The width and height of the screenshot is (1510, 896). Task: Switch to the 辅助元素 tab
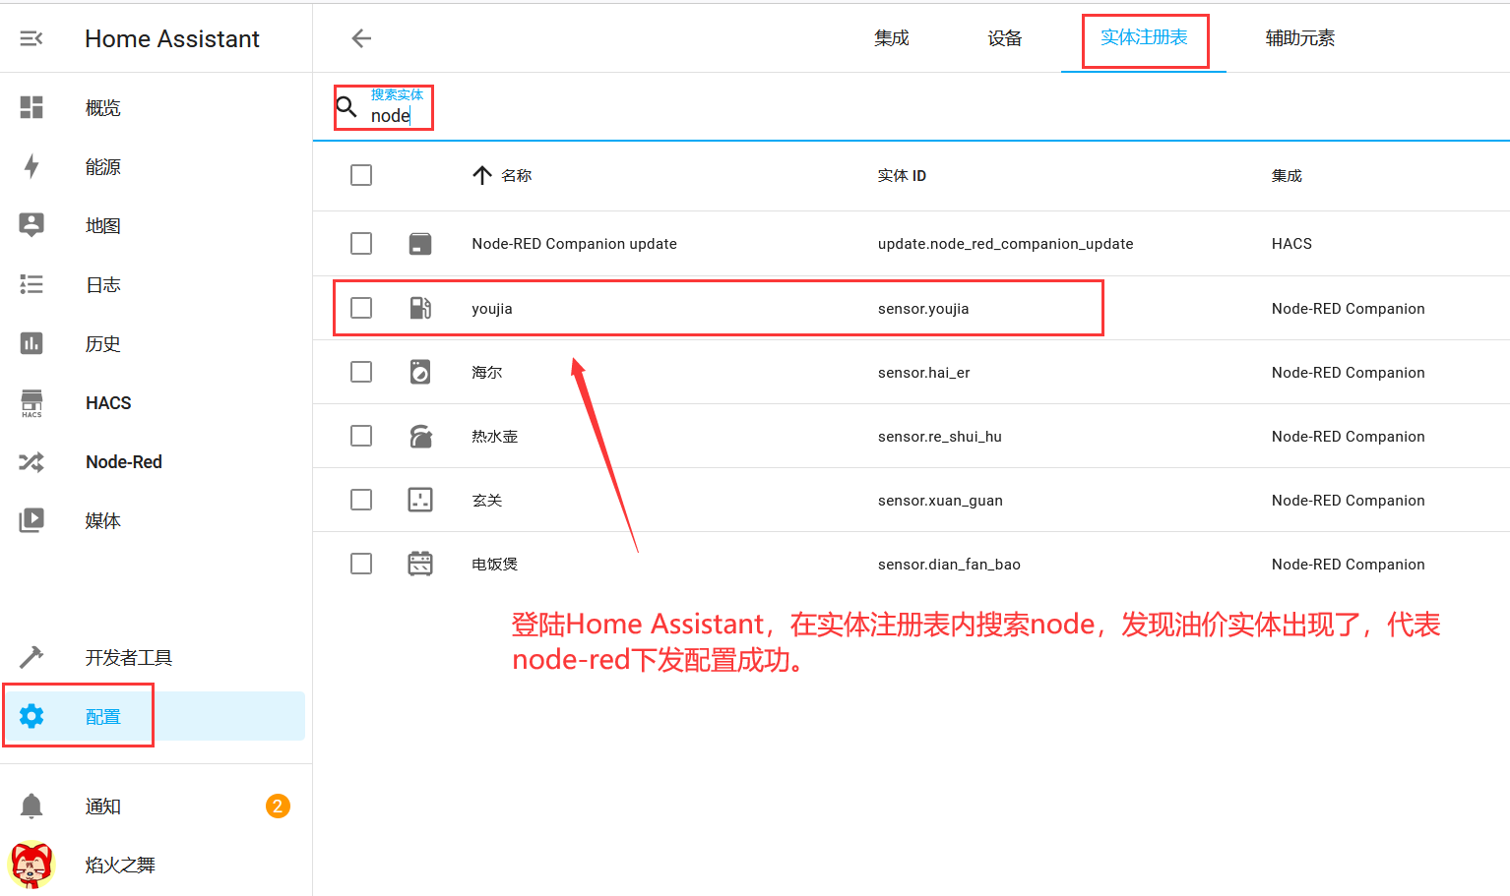click(x=1299, y=38)
